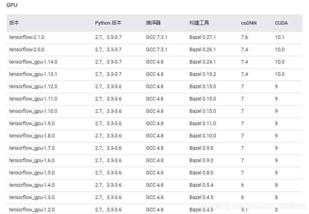Select the 版本 column header

14,23
